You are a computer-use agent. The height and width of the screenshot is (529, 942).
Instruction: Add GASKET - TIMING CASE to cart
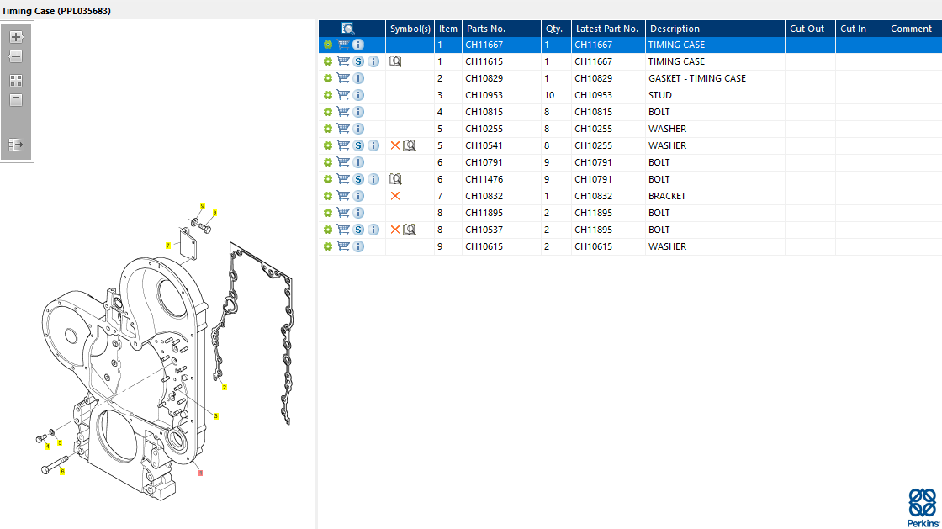[343, 78]
